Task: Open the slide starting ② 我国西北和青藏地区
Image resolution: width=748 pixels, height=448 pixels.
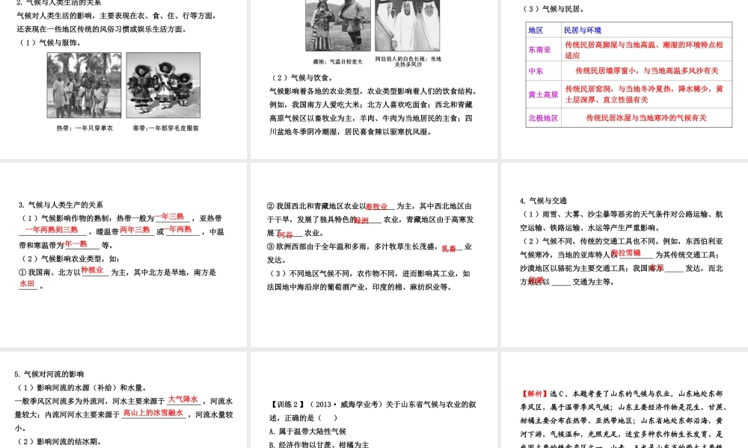Action: point(373,255)
